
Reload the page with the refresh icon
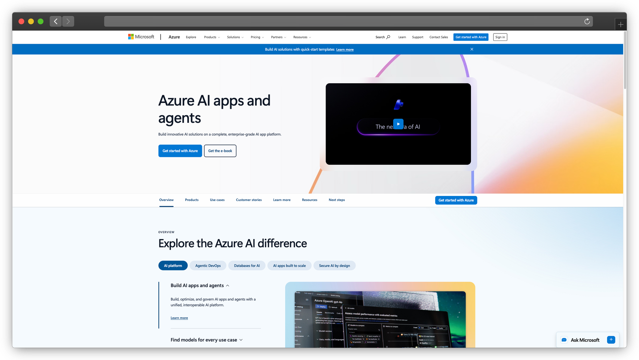(x=587, y=21)
